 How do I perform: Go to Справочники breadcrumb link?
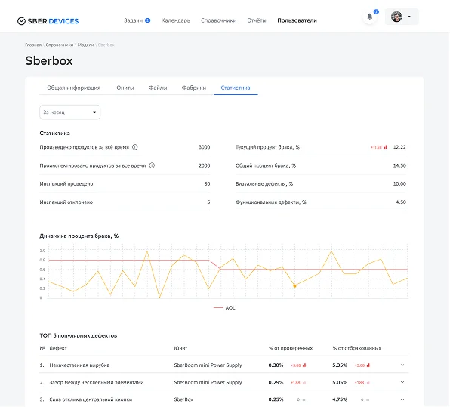(60, 45)
